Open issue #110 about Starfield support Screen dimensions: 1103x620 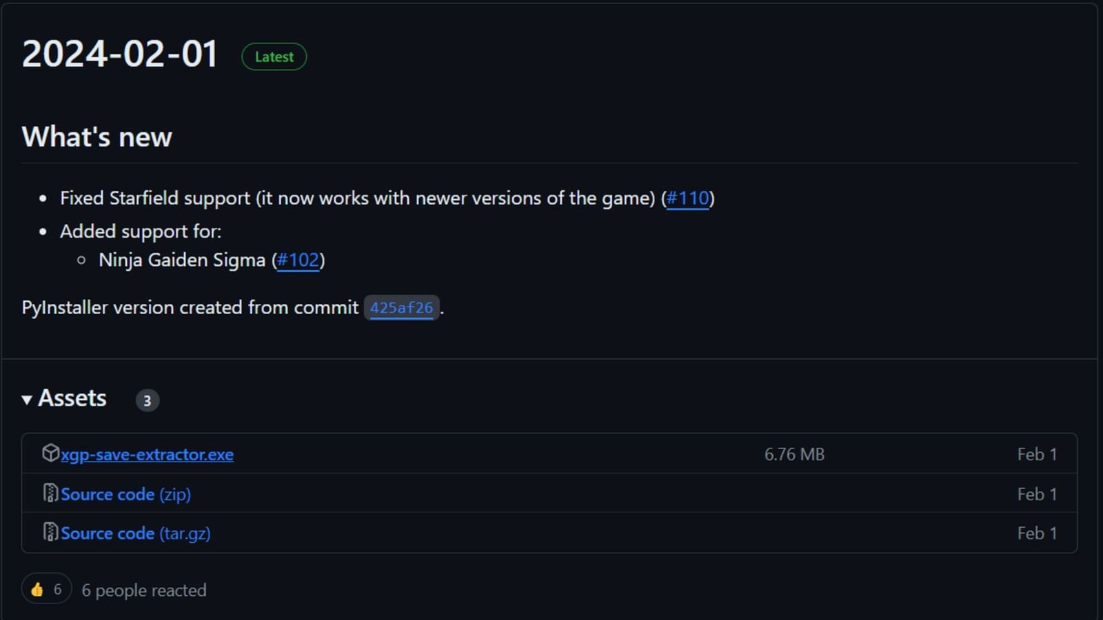tap(687, 198)
